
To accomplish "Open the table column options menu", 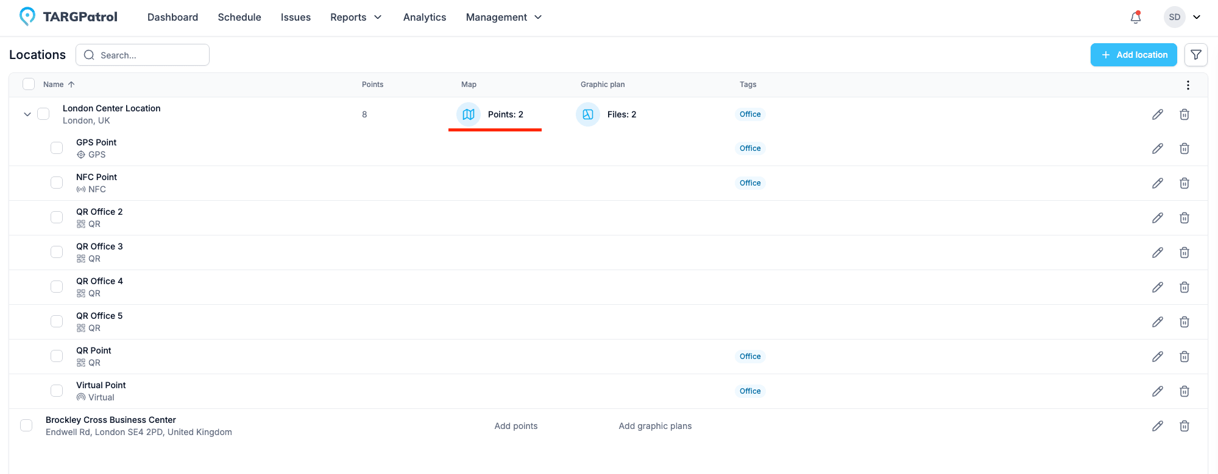I will [x=1188, y=85].
